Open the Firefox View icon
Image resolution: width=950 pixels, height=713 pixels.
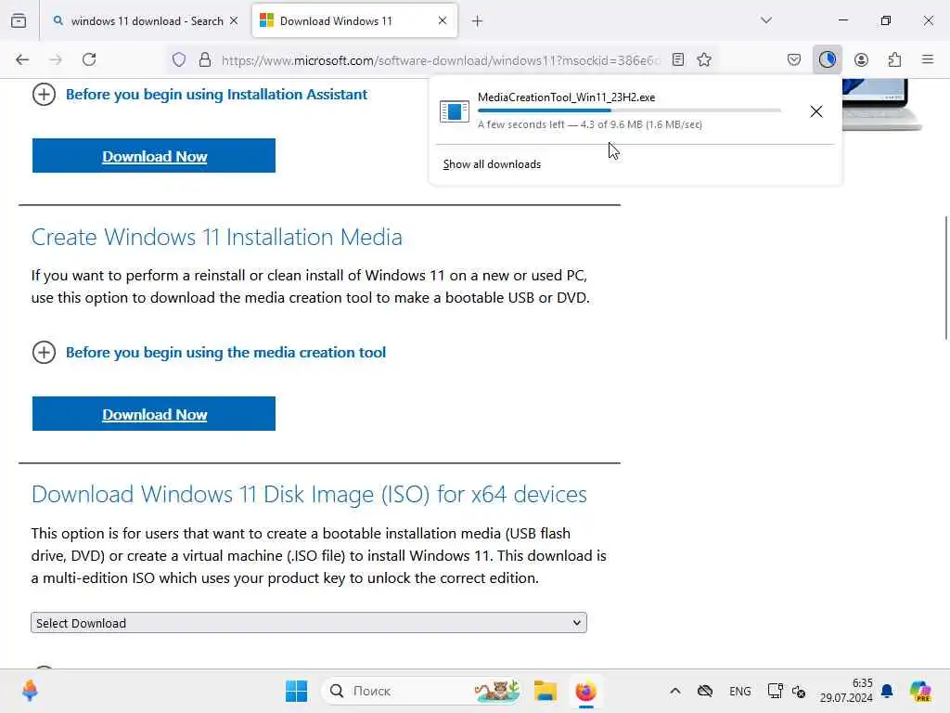[19, 20]
